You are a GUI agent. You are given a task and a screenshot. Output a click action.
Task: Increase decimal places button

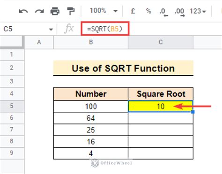pos(179,12)
